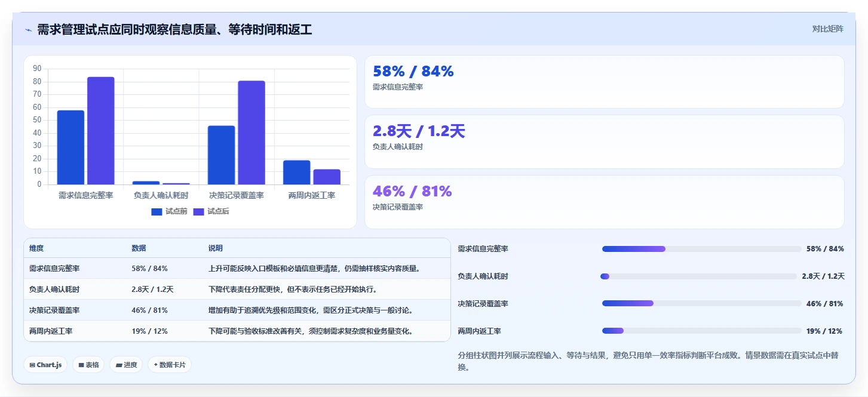Click the 两周内返工率 progress bar
Screen dimensions: 868x397
point(701,331)
